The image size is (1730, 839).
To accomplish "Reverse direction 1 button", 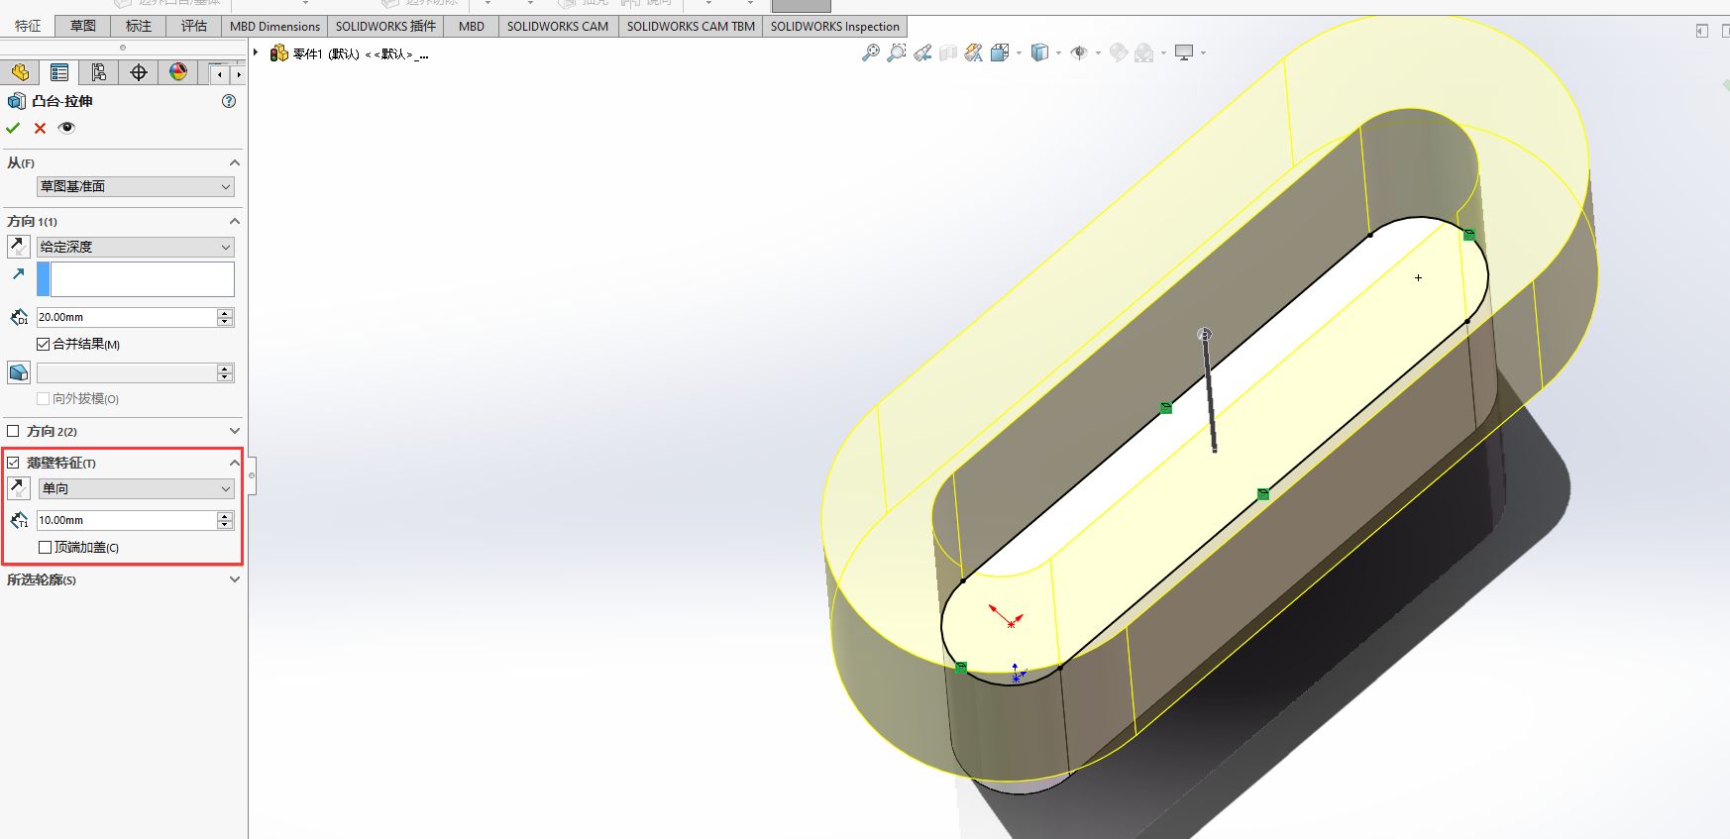I will [x=19, y=247].
